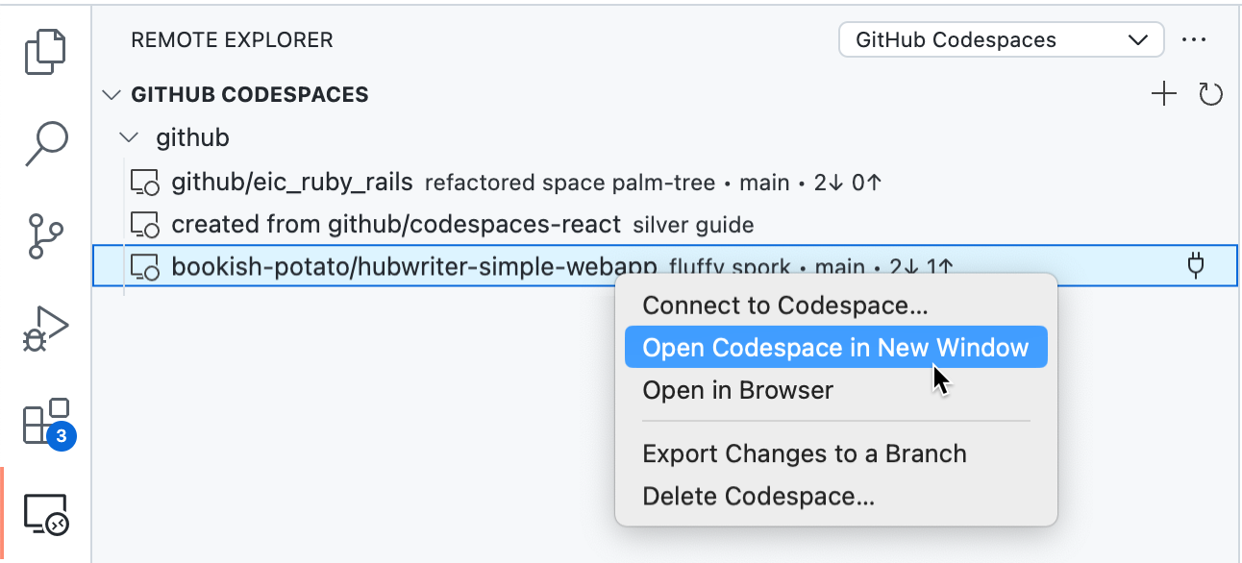The width and height of the screenshot is (1242, 563).
Task: Choose Export Changes to a Branch
Action: coord(804,453)
